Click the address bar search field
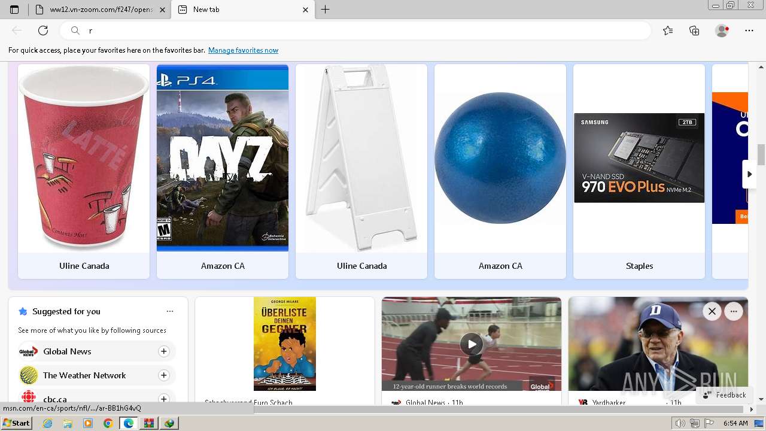The image size is (766, 431). [x=357, y=31]
